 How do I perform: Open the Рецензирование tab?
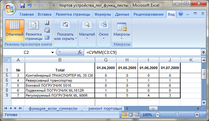click(149, 14)
